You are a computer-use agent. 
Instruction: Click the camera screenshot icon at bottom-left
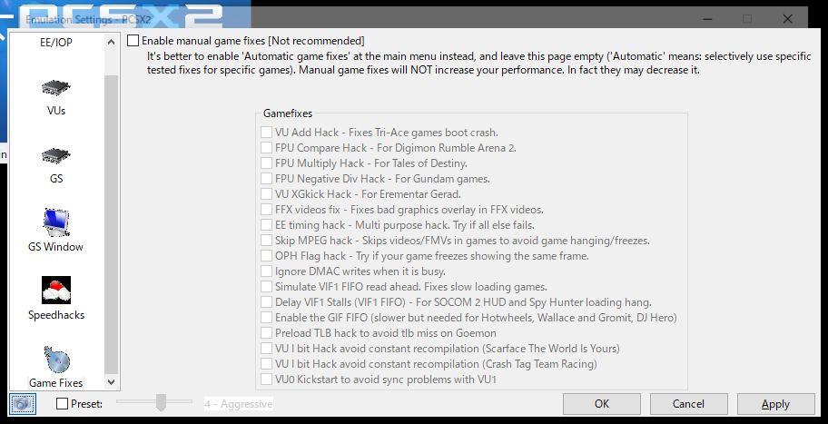[x=22, y=404]
